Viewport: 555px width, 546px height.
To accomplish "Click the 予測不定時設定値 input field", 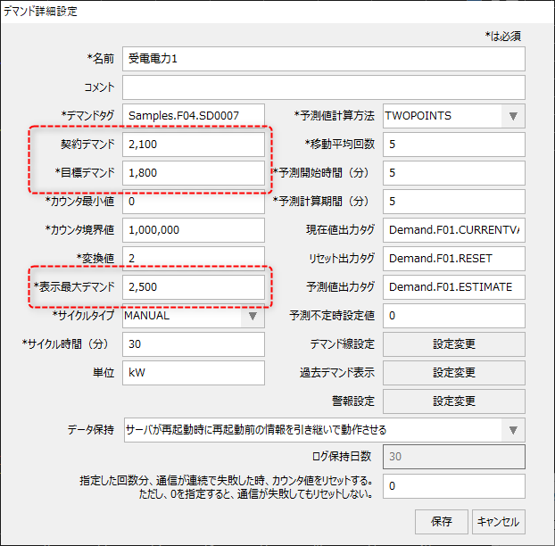I will pyautogui.click(x=454, y=316).
